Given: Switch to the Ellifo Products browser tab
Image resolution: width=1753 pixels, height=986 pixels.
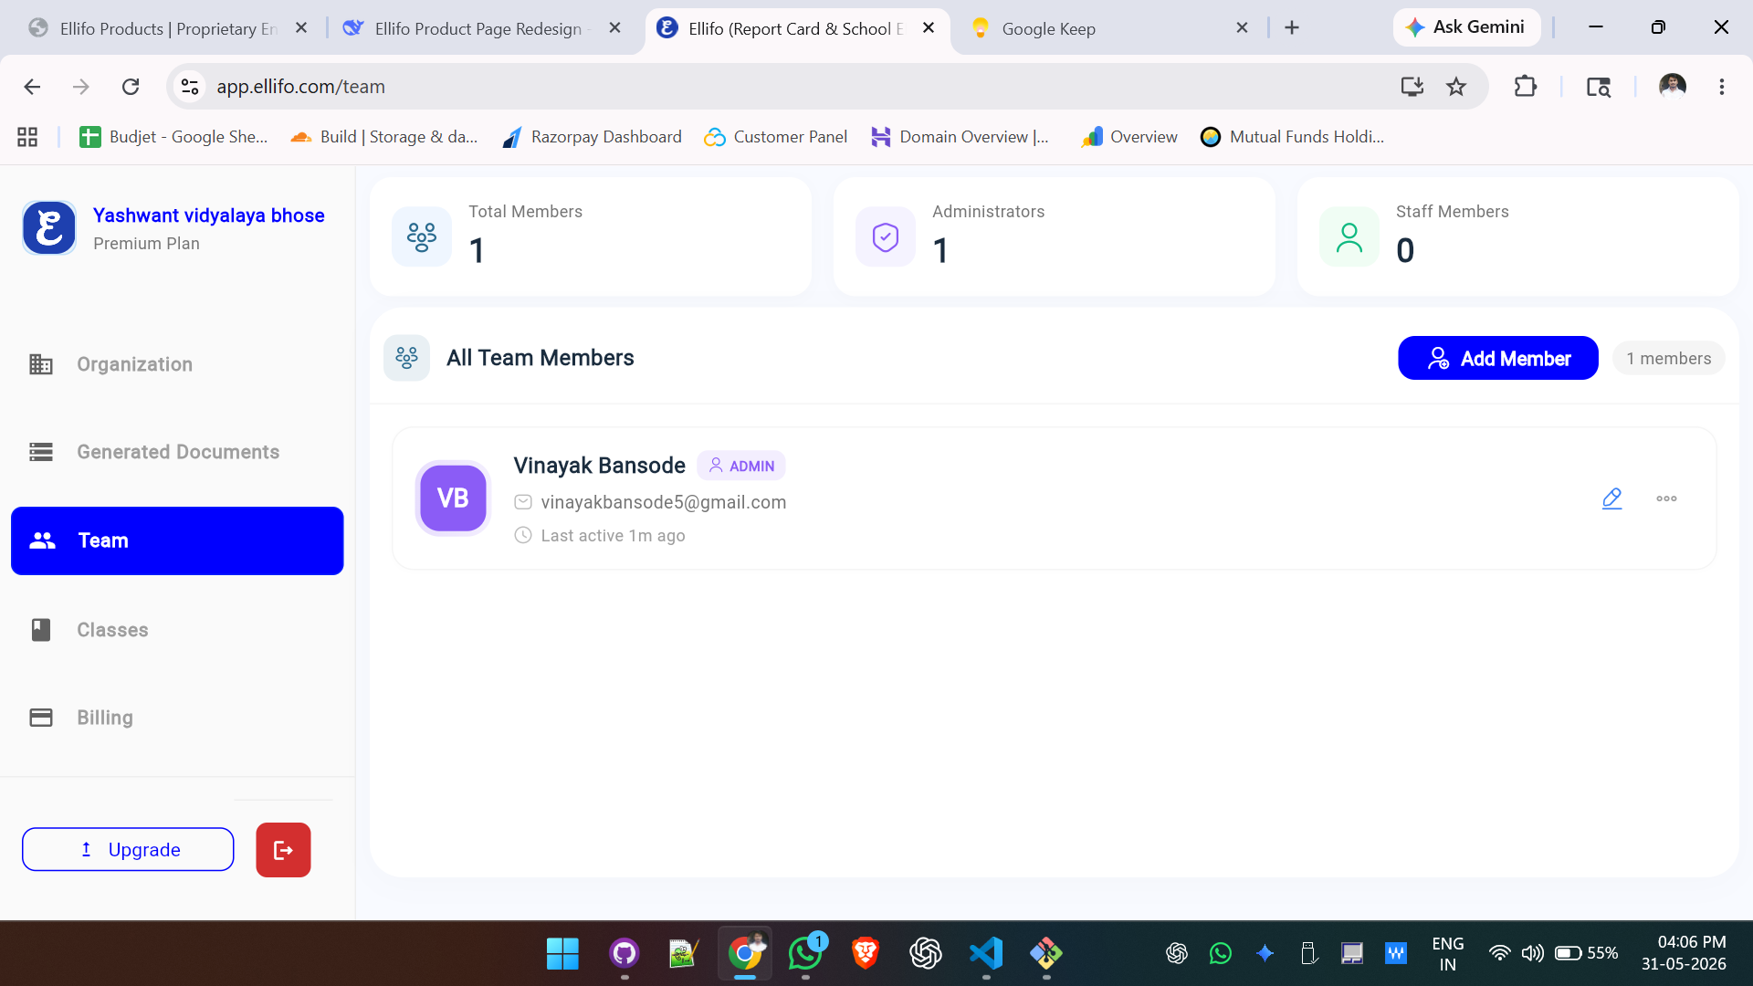Looking at the screenshot, I should (x=167, y=28).
